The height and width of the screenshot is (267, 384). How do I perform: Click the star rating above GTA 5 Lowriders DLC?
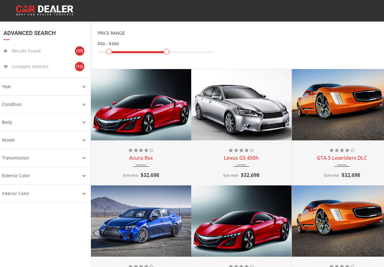point(342,150)
